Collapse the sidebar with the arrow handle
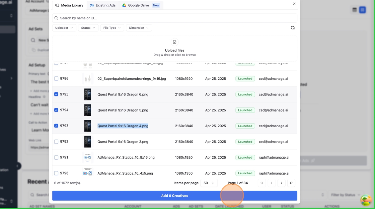This screenshot has width=375, height=209. (x=17, y=166)
